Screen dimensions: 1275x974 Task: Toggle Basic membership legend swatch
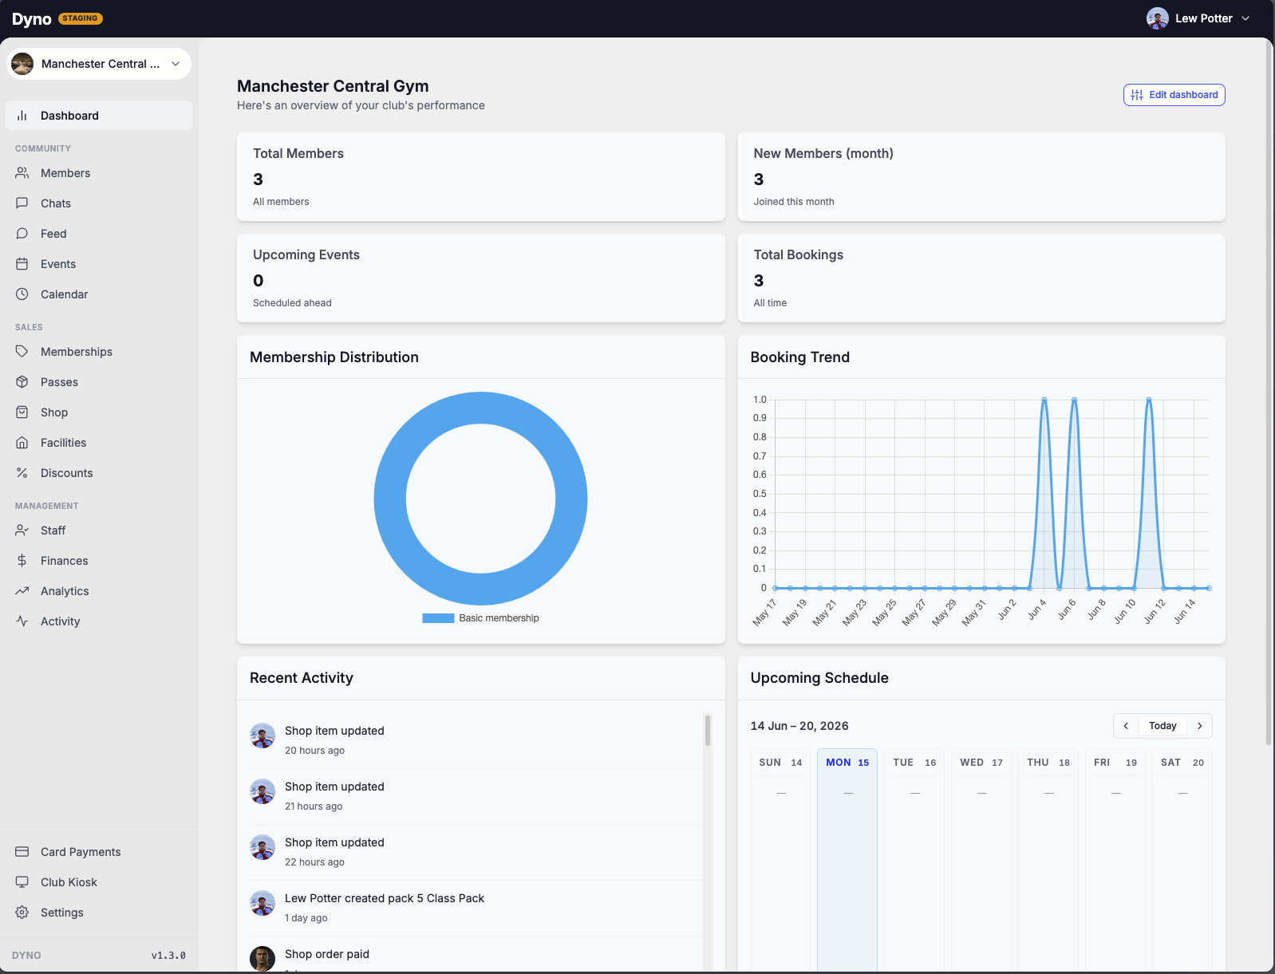click(438, 618)
